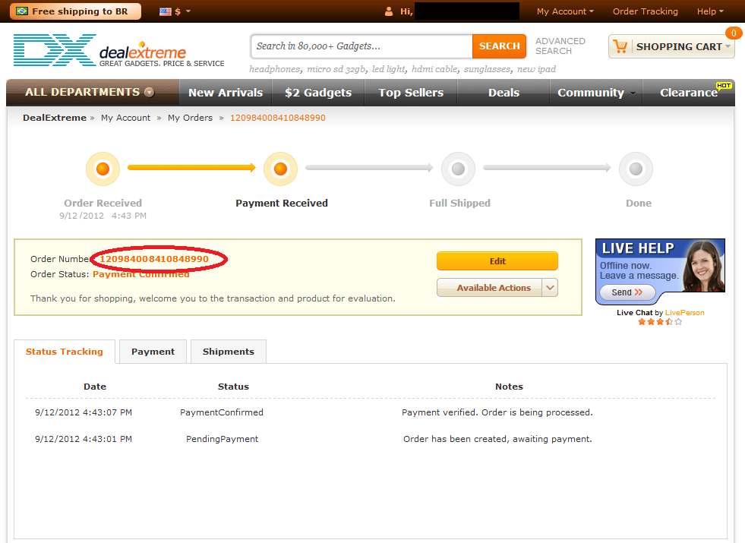
Task: Click the DX DealExtreme logo
Action: point(118,50)
